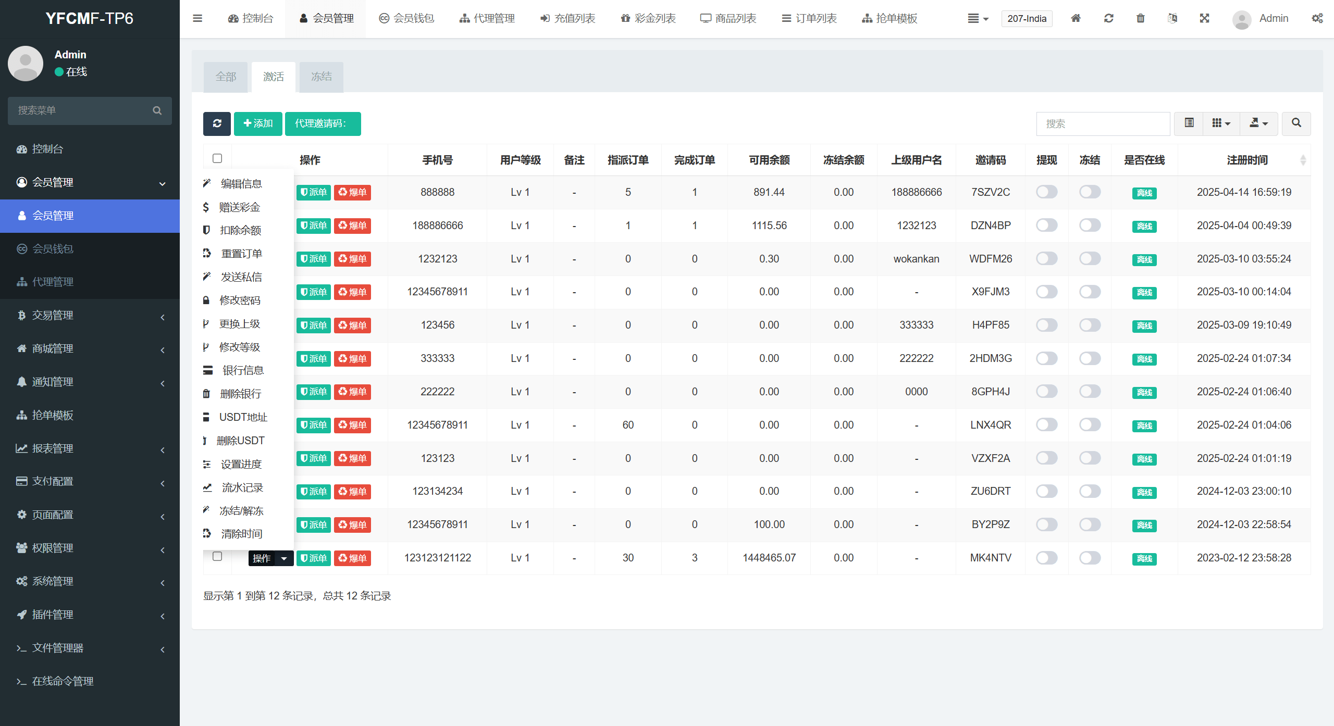
Task: Click the toggle card view icon
Action: click(x=1189, y=123)
